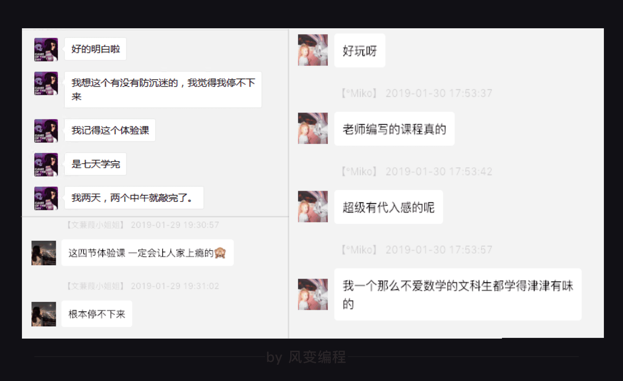The width and height of the screenshot is (623, 381).
Task: Click the monkey emoji in 上瘾 message
Action: coord(220,253)
